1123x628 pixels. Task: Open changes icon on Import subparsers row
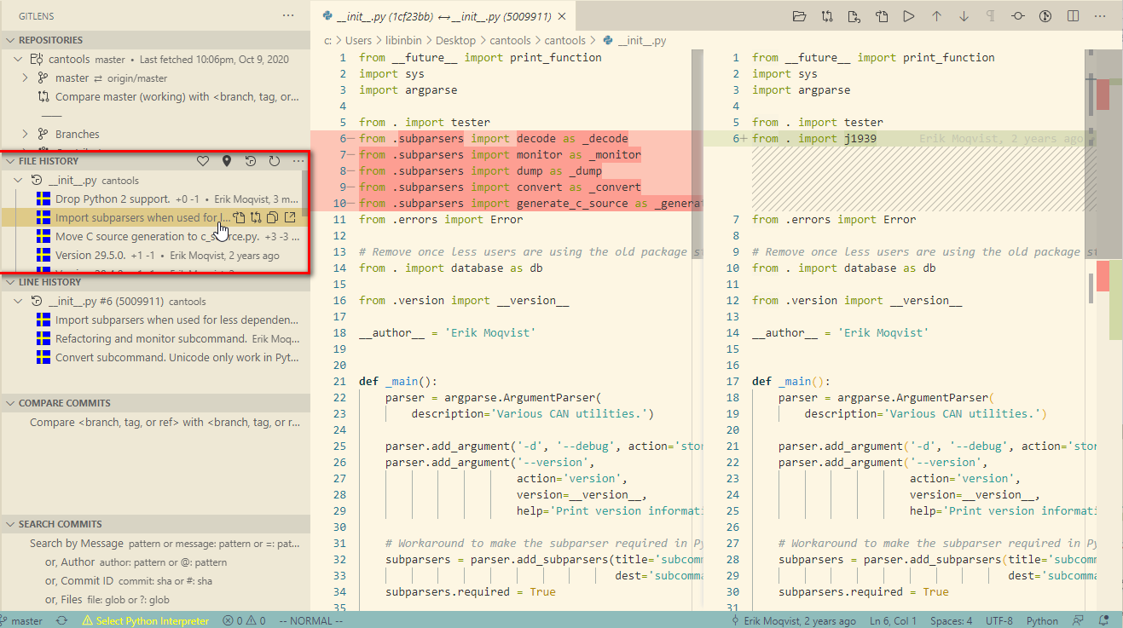[x=240, y=218]
